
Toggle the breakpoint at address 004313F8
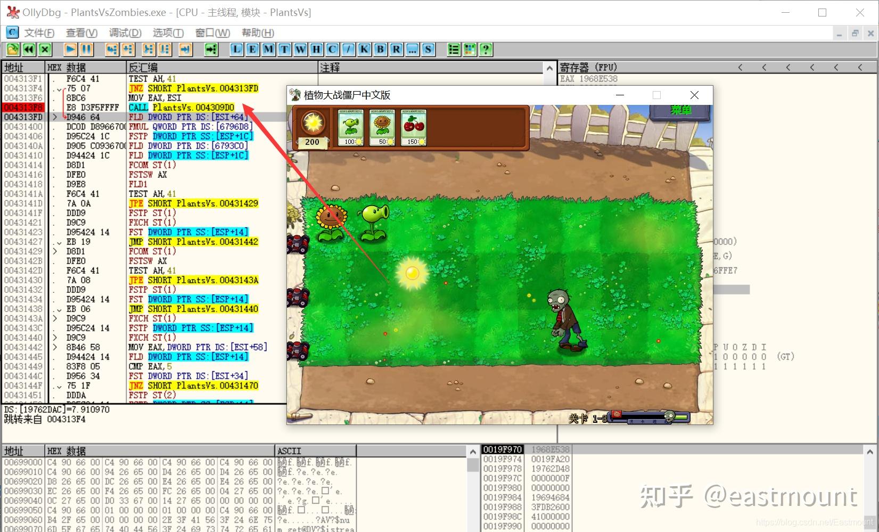pyautogui.click(x=23, y=107)
